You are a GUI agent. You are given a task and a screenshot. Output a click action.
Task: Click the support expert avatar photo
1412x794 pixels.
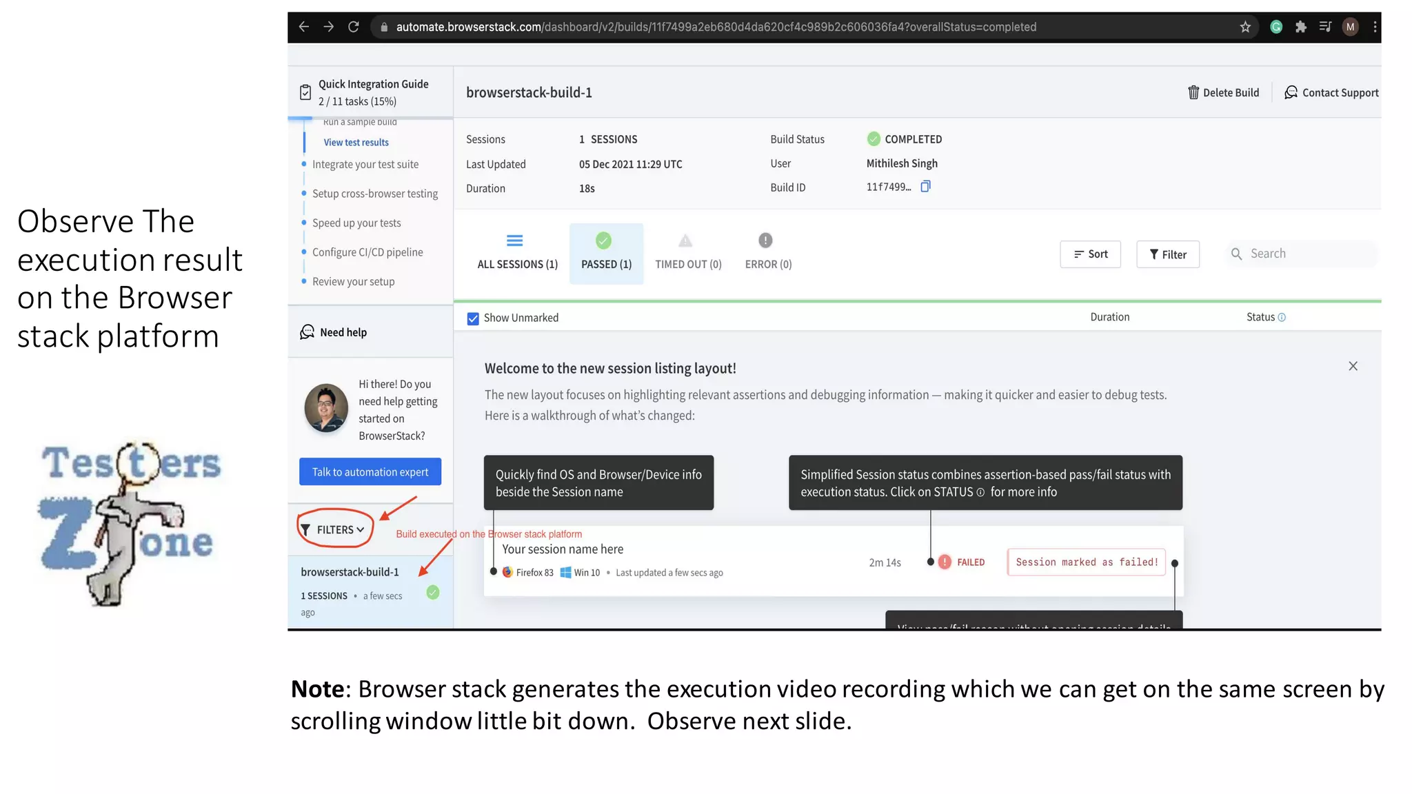[326, 407]
